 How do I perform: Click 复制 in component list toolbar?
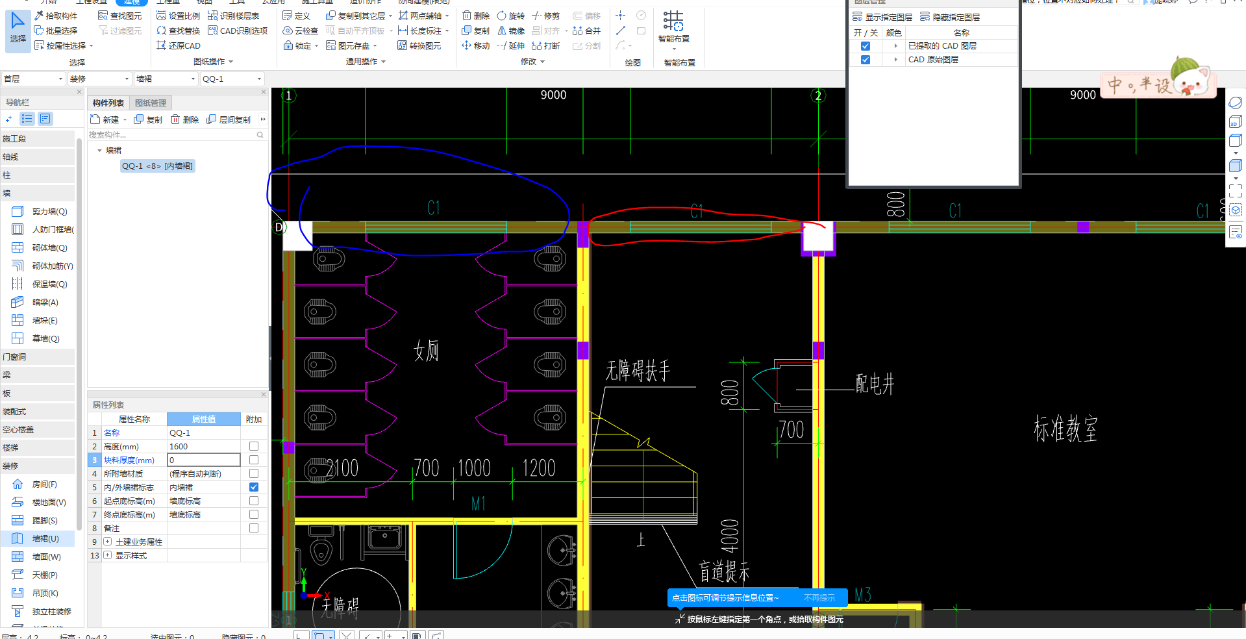148,119
